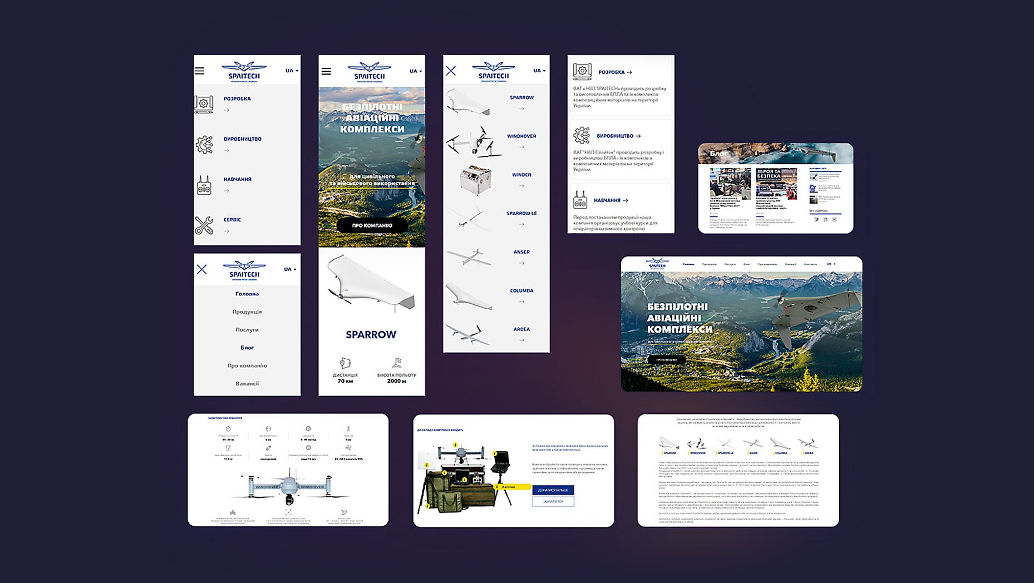Screen dimensions: 1034x583
Task: Click the Spaitech logo above the Головна menu
Action: tap(244, 271)
